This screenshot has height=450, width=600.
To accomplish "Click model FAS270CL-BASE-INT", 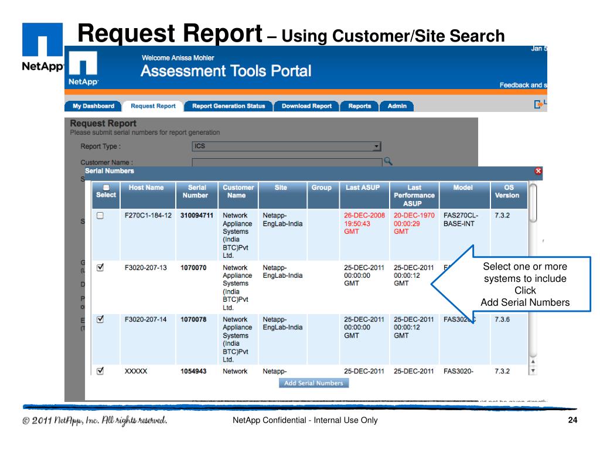I will tap(461, 220).
